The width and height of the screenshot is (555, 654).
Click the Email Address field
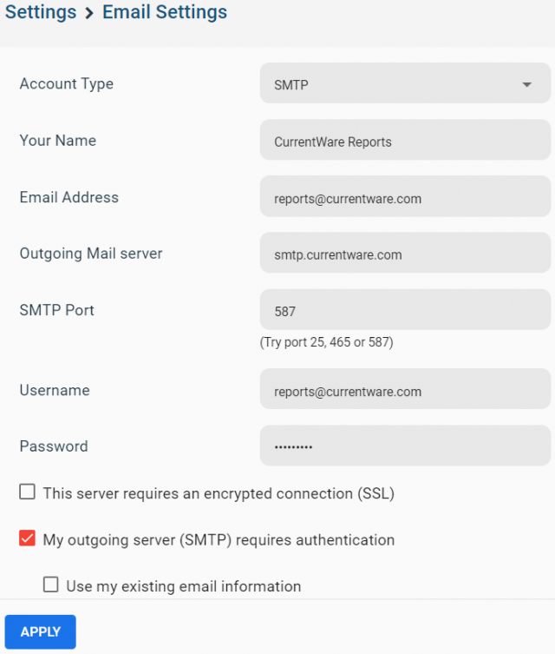pyautogui.click(x=405, y=196)
